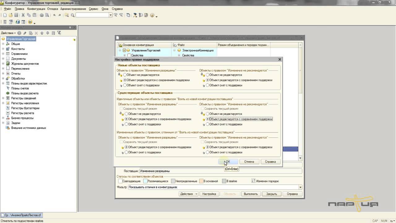Click the Совпадающие status color box

(120, 181)
